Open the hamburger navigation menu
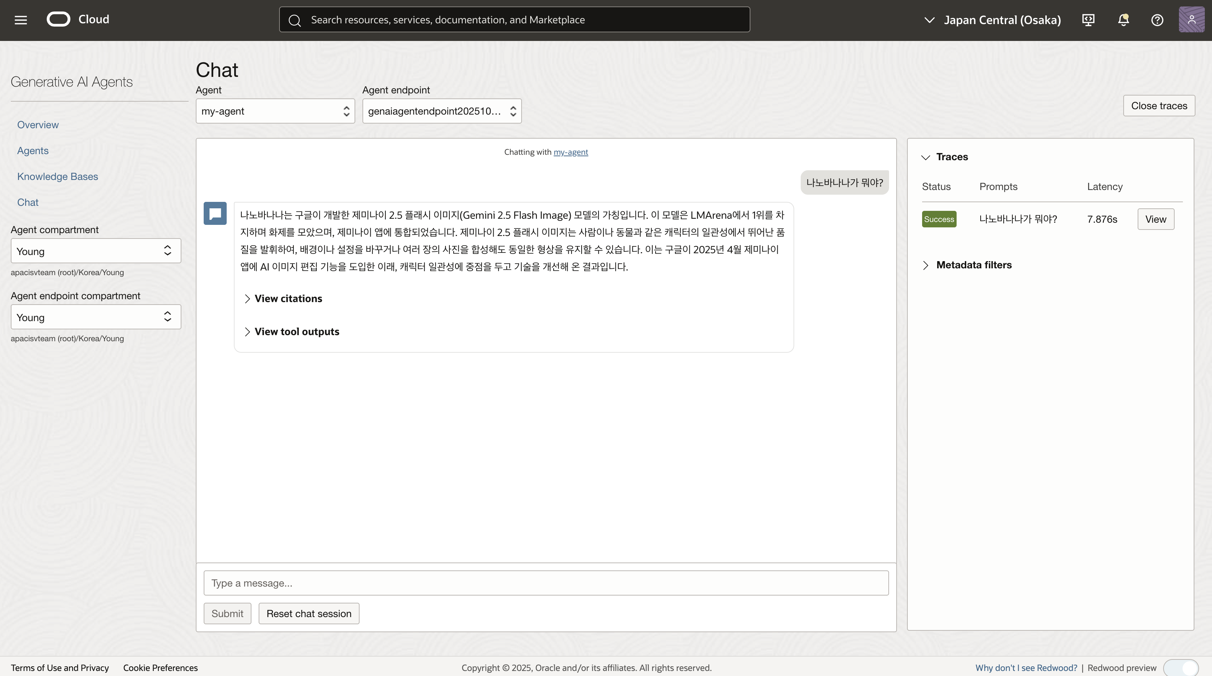 (x=21, y=20)
